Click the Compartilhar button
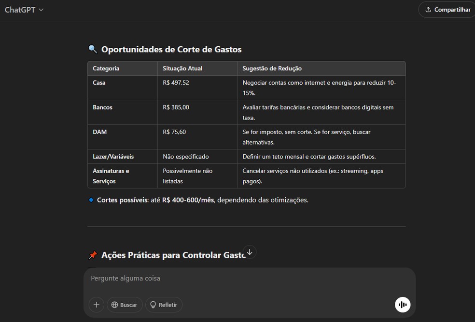This screenshot has height=322, width=475. [446, 9]
